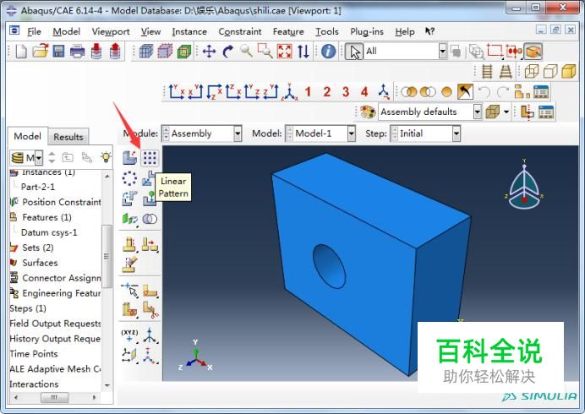Click the hidden-line render style icon
The image size is (585, 414).
[x=550, y=71]
